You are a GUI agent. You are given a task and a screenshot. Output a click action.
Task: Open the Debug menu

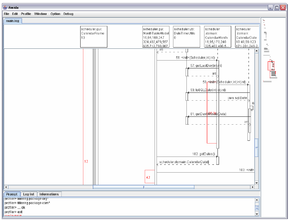click(x=68, y=14)
